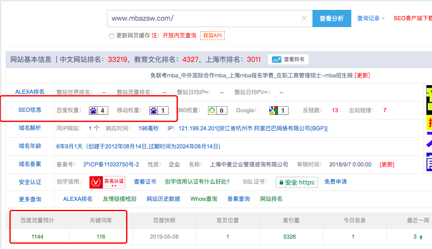The height and width of the screenshot is (249, 432).
Task: Click the 最近一周 value 3
Action: tap(415, 237)
